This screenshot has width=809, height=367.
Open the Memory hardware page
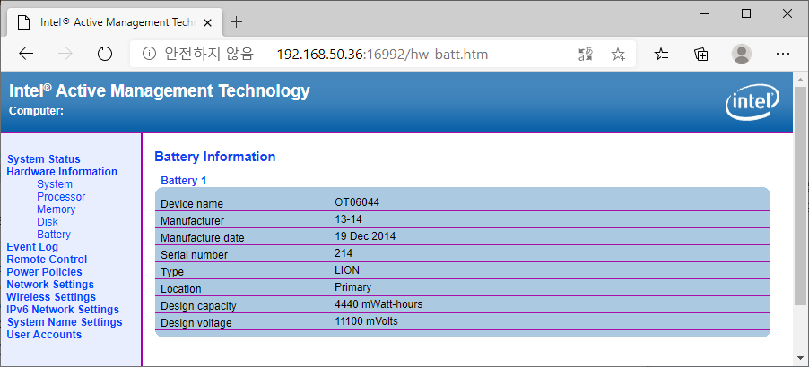[56, 209]
